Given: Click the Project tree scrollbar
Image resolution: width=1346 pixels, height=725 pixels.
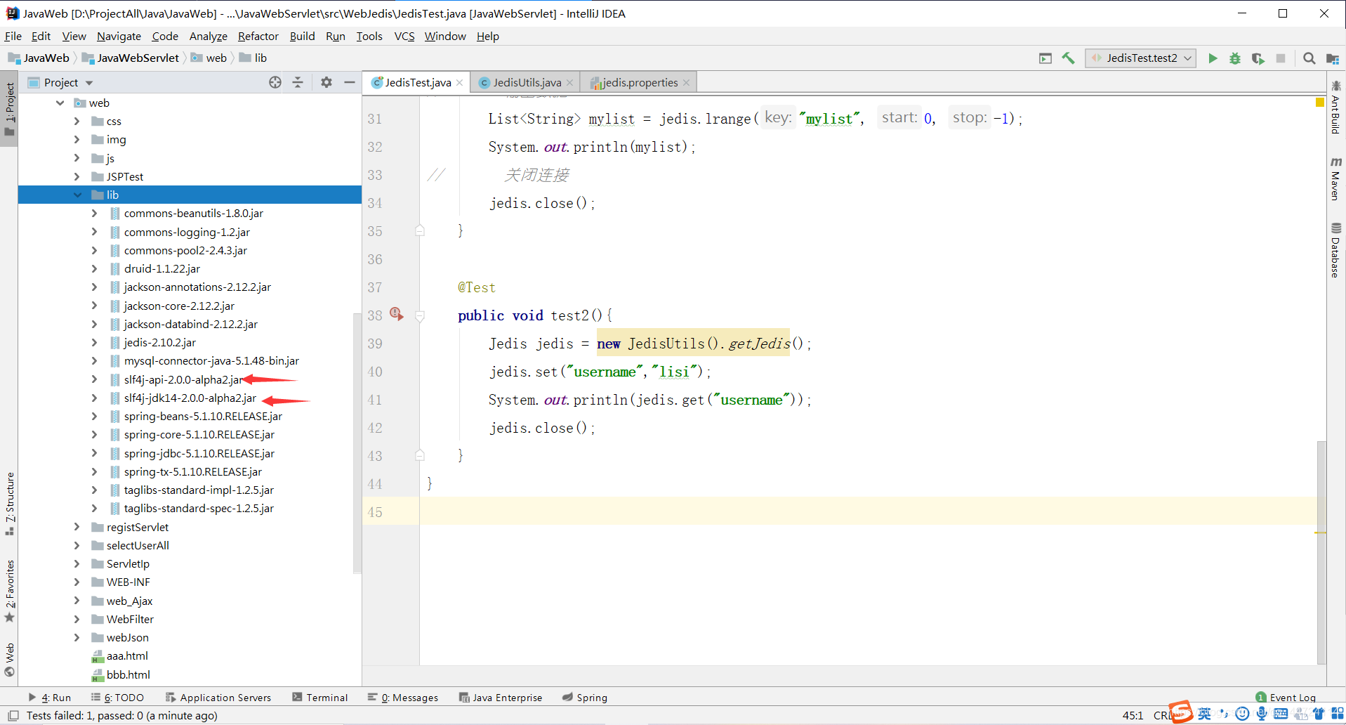Looking at the screenshot, I should click(357, 443).
